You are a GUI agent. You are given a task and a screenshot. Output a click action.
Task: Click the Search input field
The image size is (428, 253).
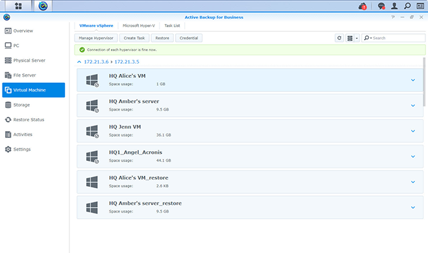click(394, 38)
